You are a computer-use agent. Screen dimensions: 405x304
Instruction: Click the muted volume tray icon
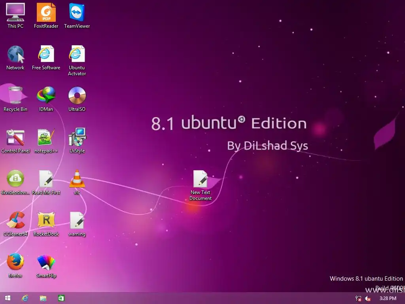[368, 298]
